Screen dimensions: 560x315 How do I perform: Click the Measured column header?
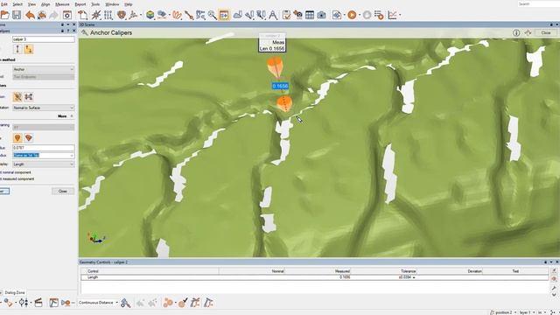pyautogui.click(x=342, y=271)
